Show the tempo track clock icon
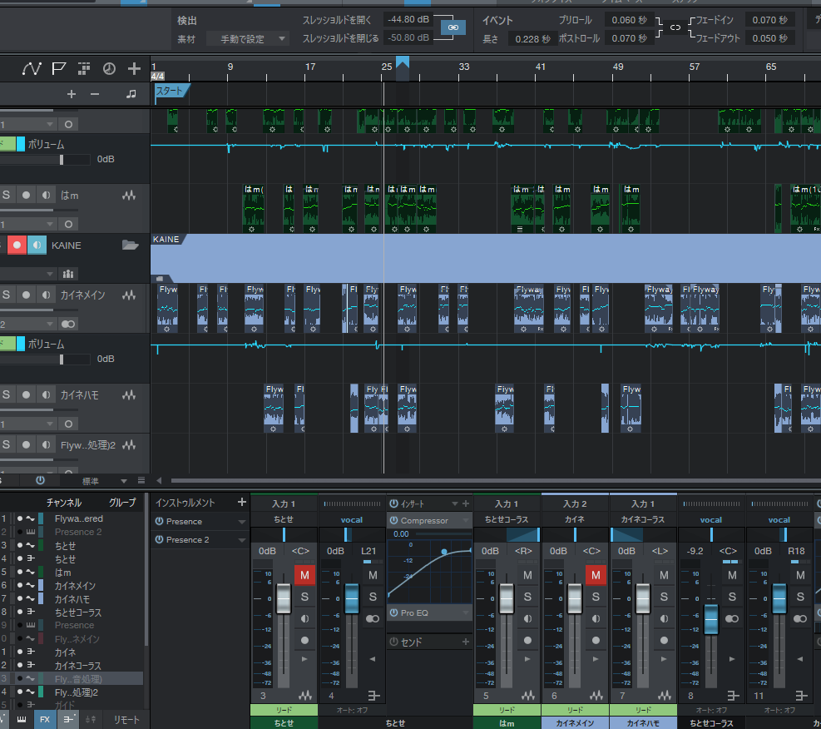The image size is (821, 729). pos(109,68)
